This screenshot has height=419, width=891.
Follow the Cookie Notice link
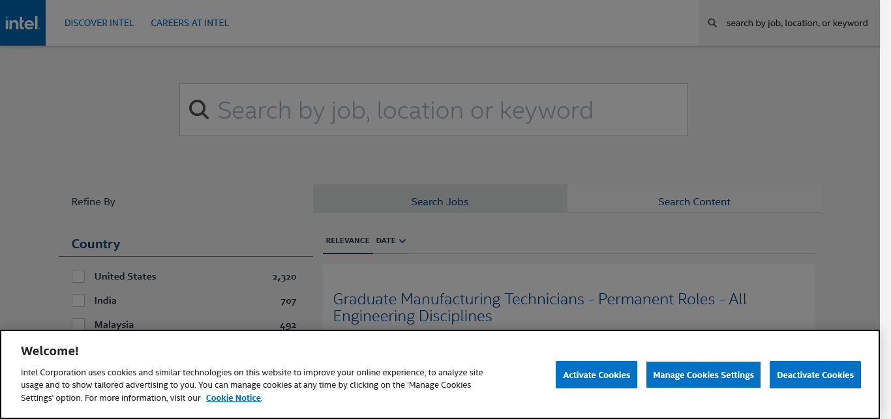click(x=234, y=397)
